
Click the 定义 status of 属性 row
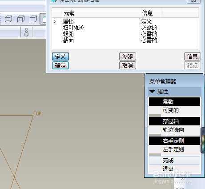(146, 21)
